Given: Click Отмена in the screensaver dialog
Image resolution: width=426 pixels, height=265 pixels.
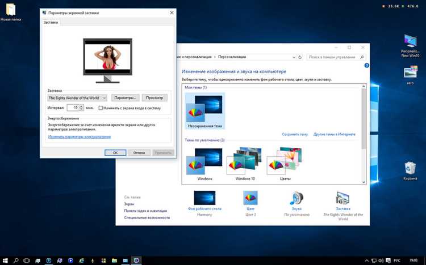Looking at the screenshot, I should 139,152.
